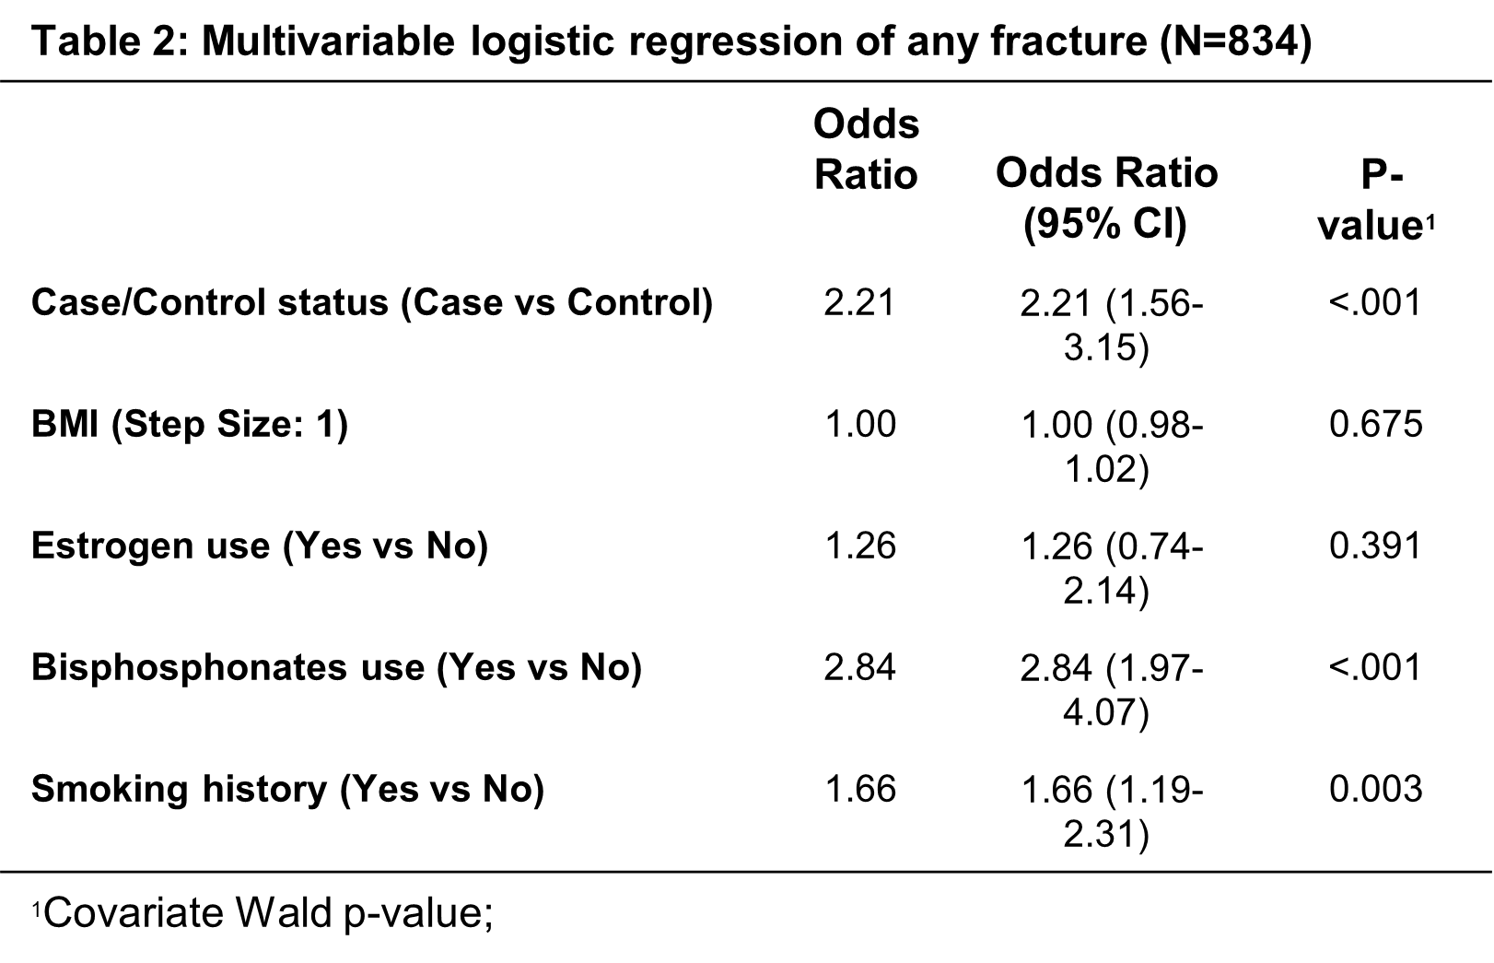
Task: Click the Bisphosphonates use row label
Action: tap(336, 668)
